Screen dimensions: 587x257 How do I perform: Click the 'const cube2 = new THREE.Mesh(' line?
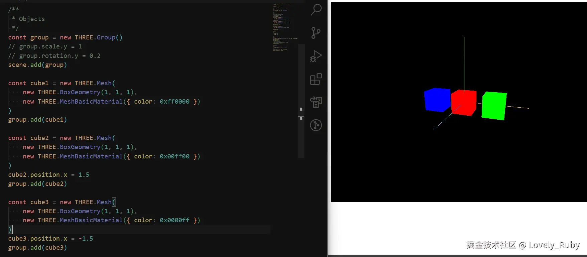pos(62,138)
